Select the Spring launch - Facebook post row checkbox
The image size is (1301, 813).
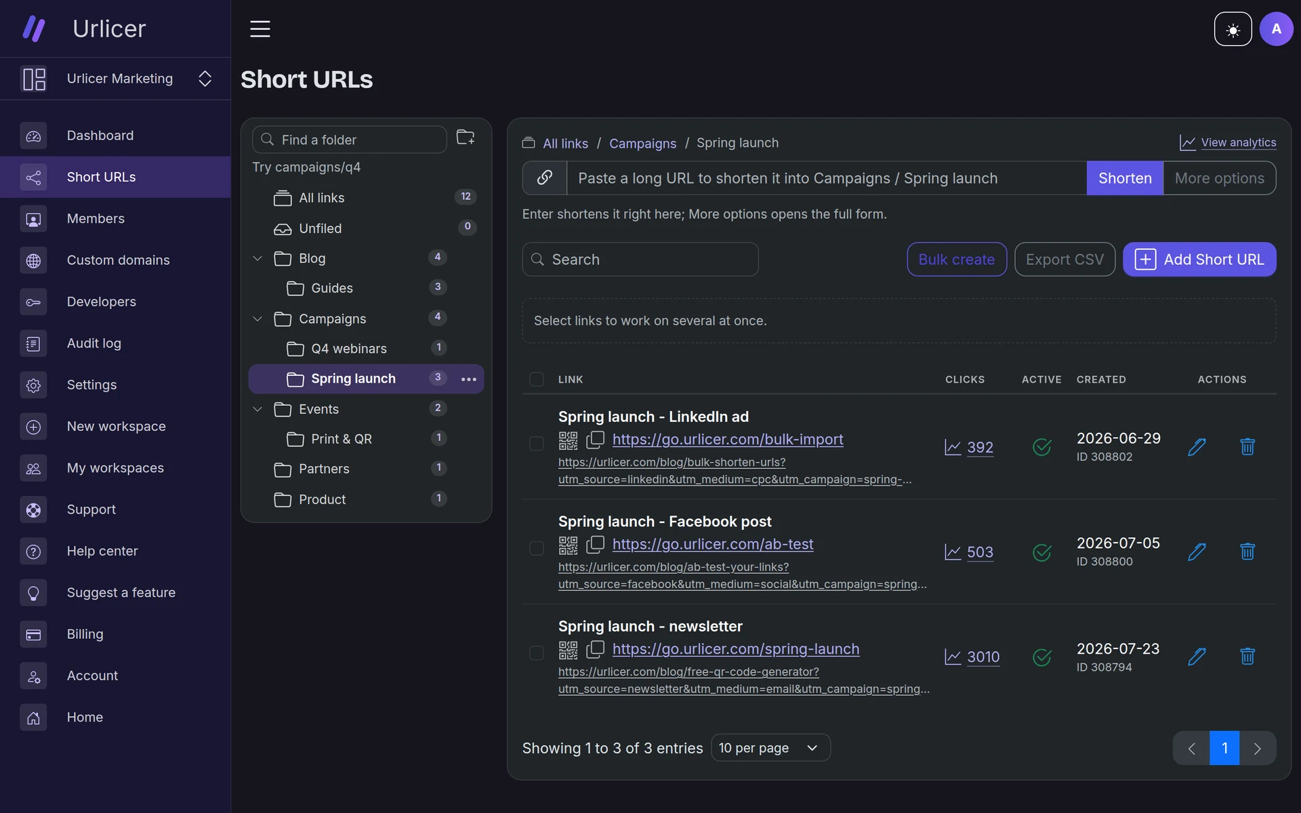click(x=537, y=548)
